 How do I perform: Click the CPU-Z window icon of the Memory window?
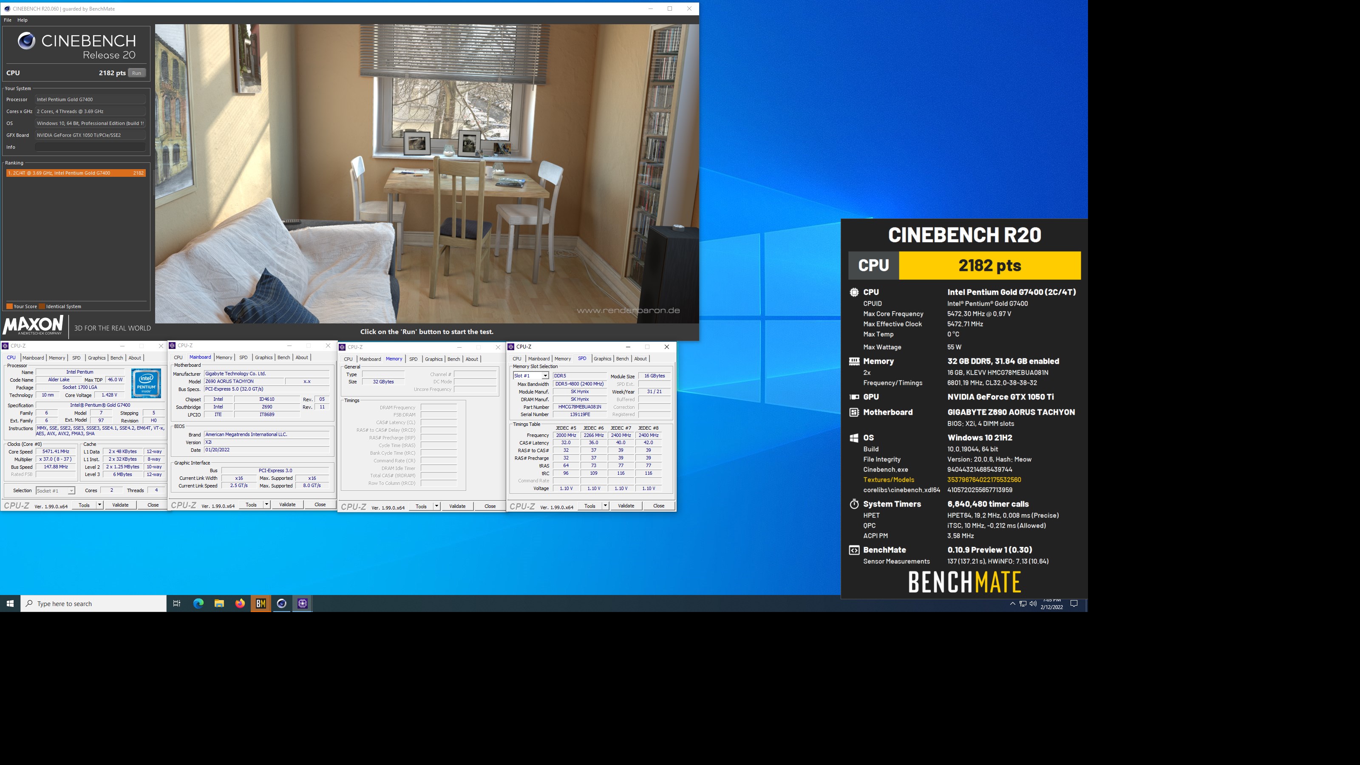coord(342,347)
